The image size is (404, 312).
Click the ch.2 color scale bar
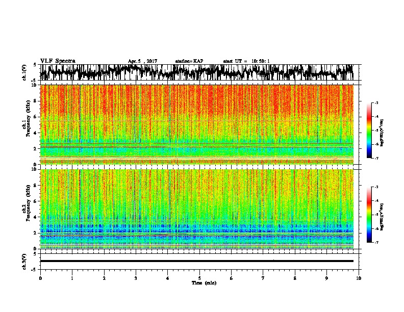click(x=369, y=215)
